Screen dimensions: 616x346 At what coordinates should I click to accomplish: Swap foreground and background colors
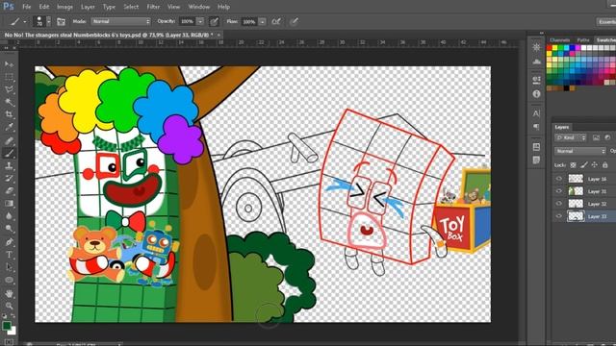(x=13, y=316)
